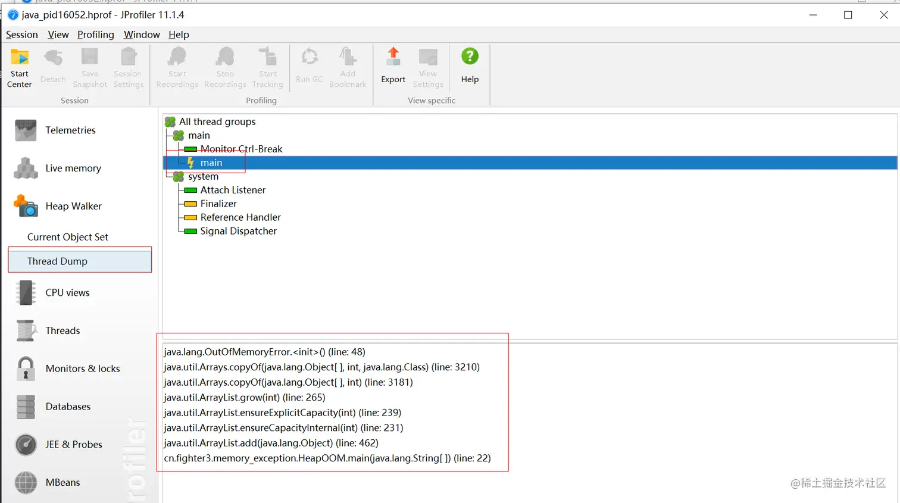Open the Session menu
900x503 pixels.
point(22,35)
